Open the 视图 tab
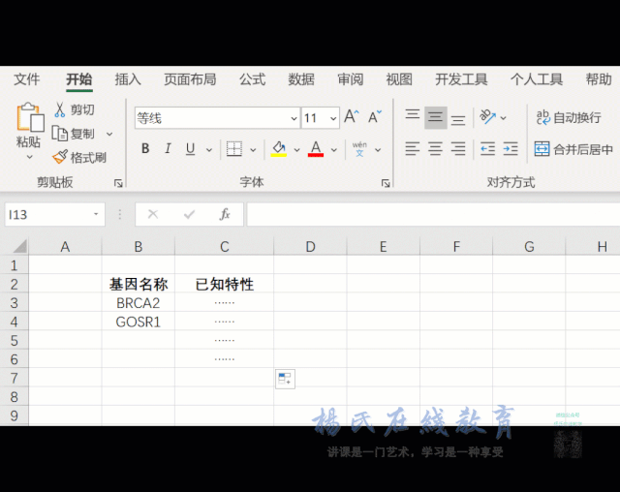 (x=399, y=79)
